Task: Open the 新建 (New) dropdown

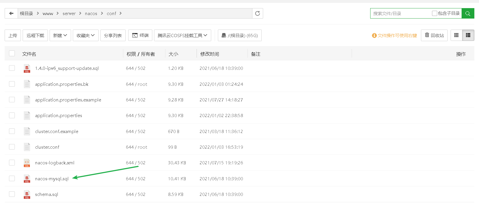Action: (60, 35)
